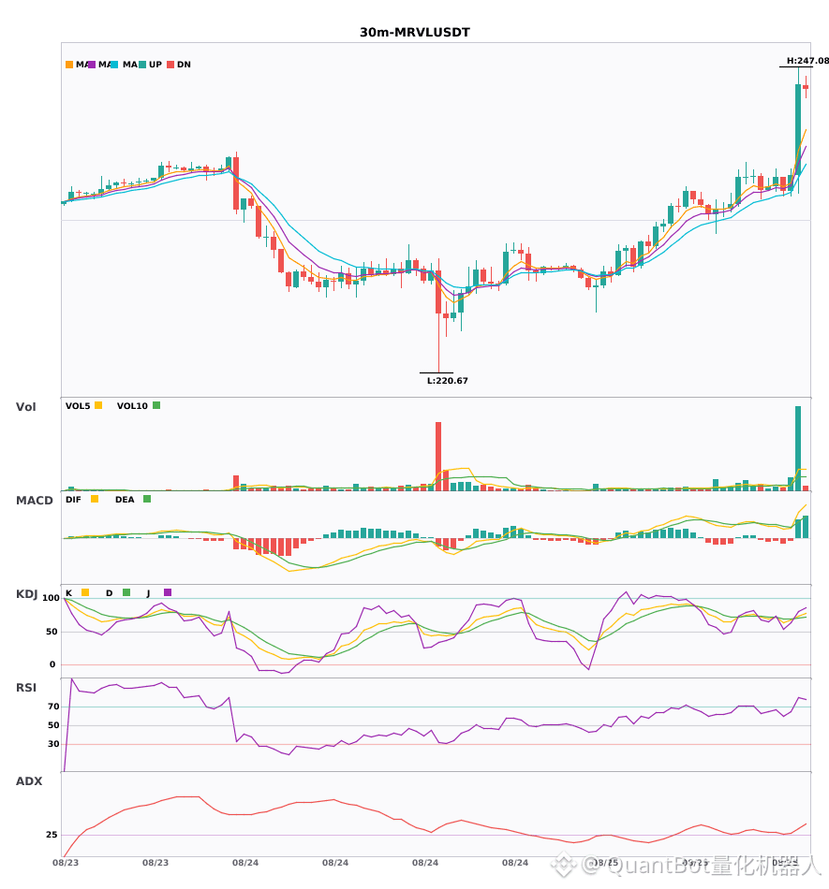Viewport: 829px width, 889px height.
Task: Select the KDJ panel label
Action: point(26,594)
